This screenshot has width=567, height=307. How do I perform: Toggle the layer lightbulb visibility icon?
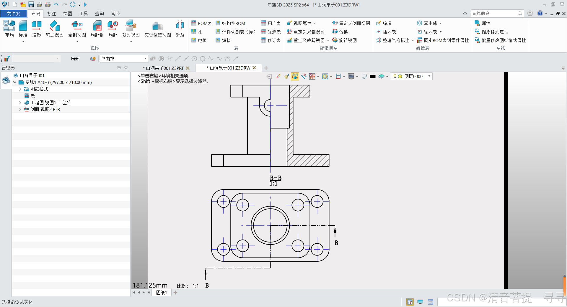click(395, 76)
